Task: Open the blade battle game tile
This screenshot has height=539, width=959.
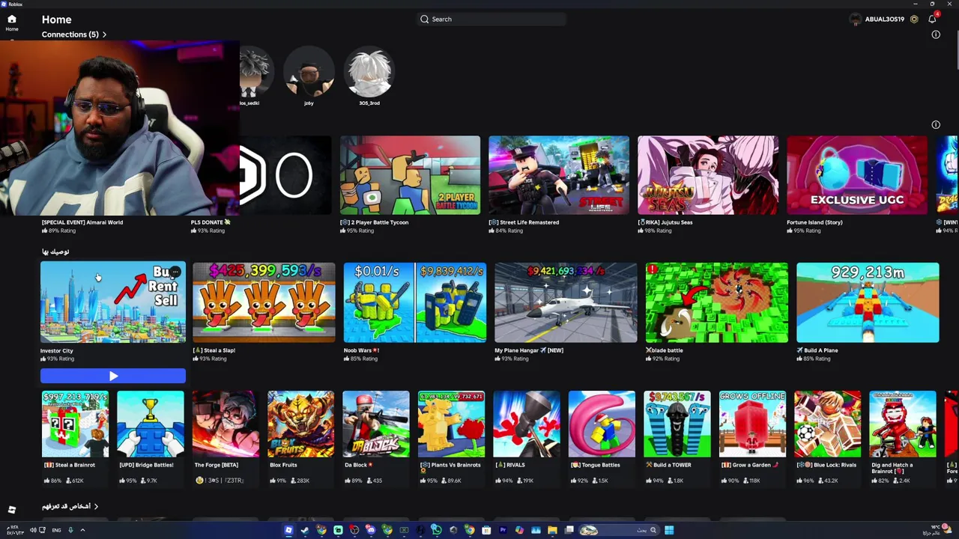Action: tap(717, 302)
